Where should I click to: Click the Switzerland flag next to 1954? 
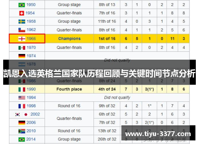point(21,13)
